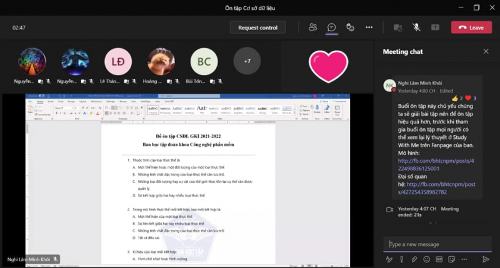
Task: Open message format options
Action: [389, 259]
